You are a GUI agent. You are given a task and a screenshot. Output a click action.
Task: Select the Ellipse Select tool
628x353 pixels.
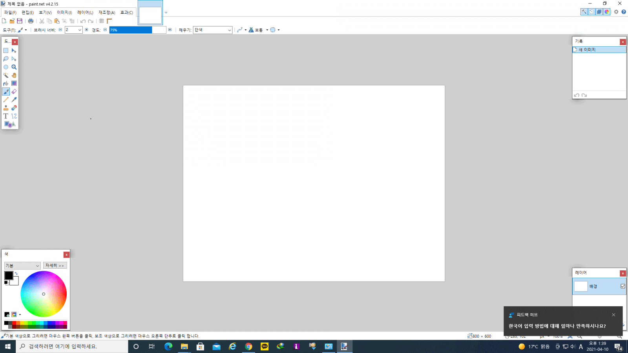[6, 67]
